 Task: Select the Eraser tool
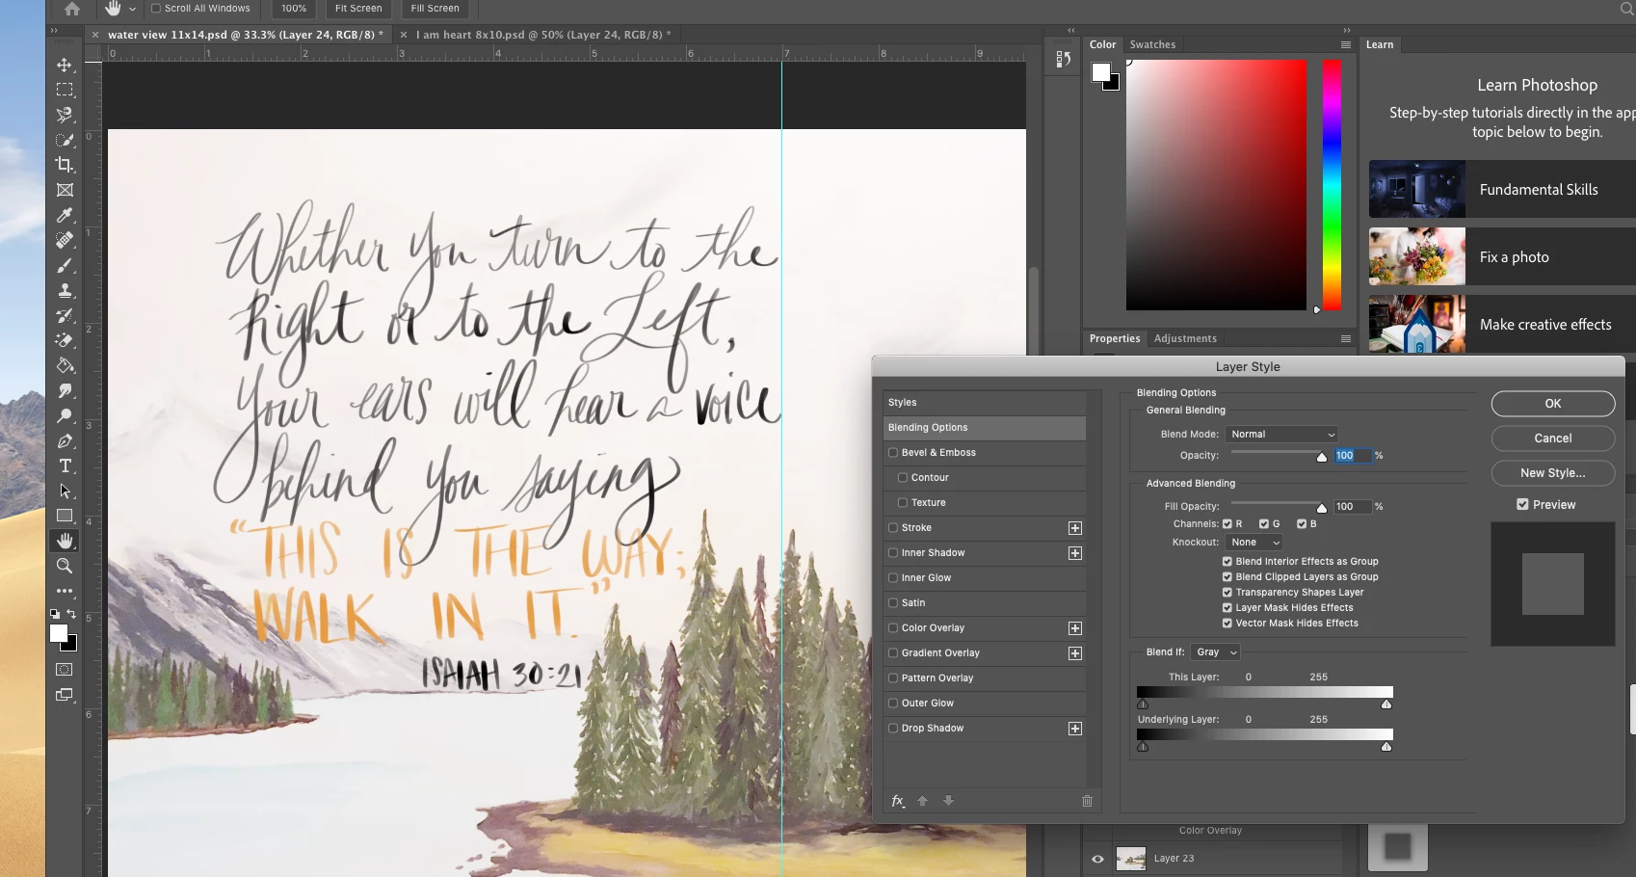[65, 340]
